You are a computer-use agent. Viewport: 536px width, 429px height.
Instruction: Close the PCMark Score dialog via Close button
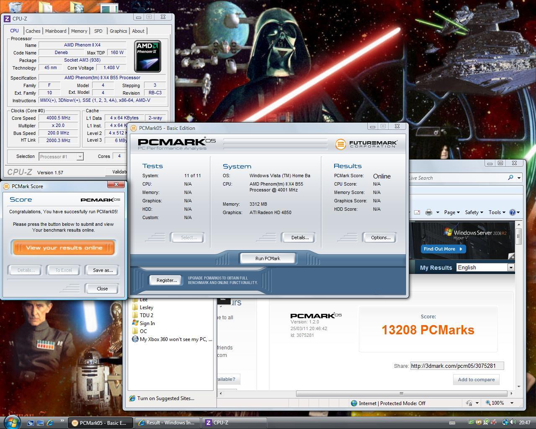[x=102, y=289]
